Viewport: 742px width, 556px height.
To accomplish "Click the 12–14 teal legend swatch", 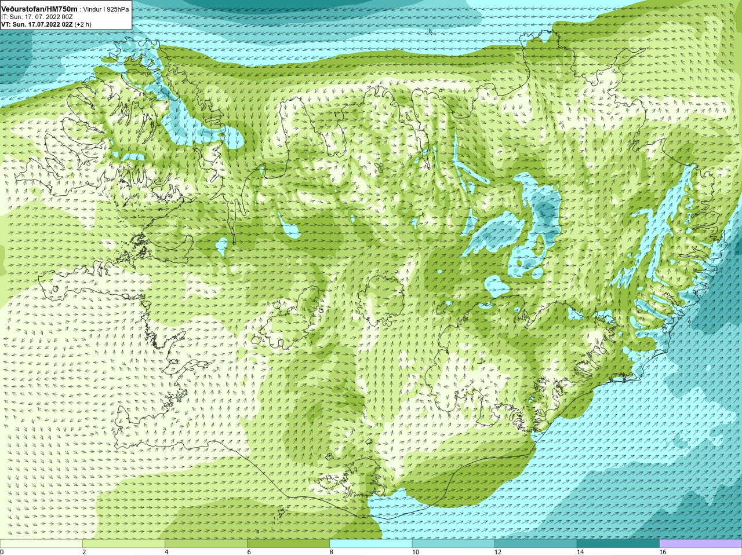I will coord(536,543).
